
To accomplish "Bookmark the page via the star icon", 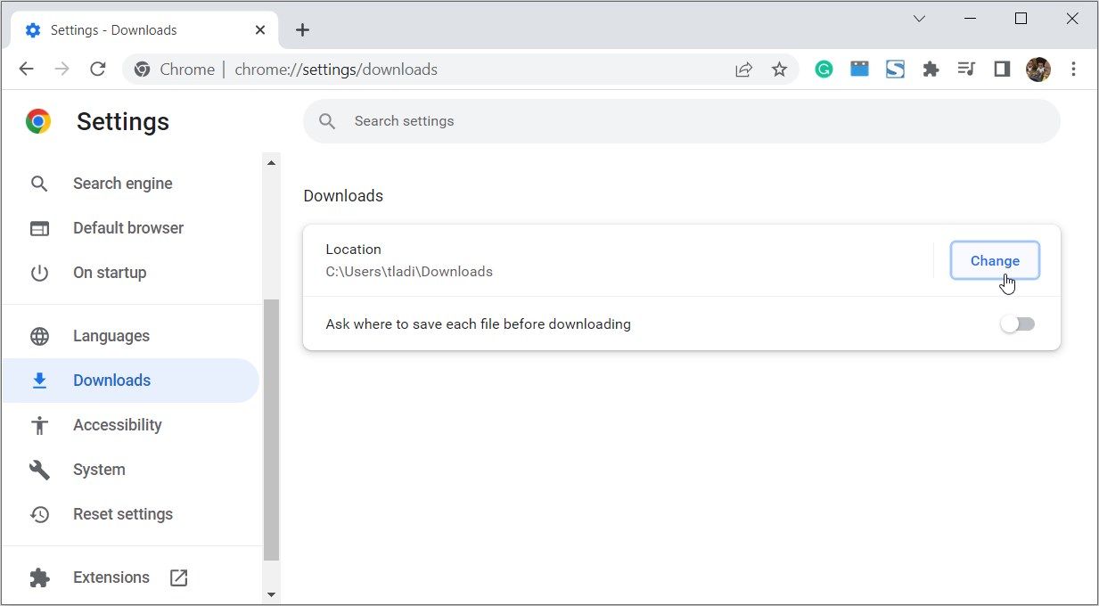I will click(x=779, y=69).
